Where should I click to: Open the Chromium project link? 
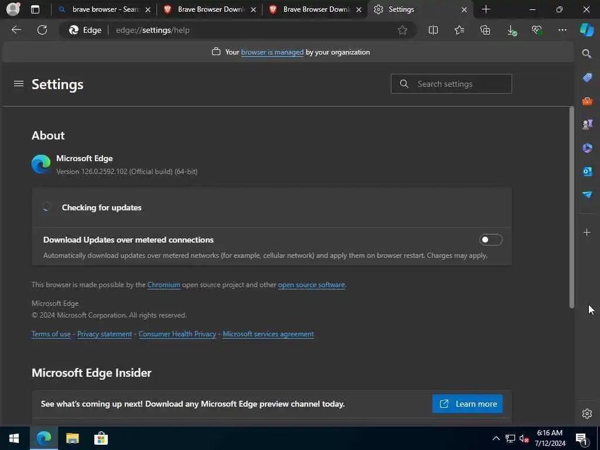[164, 285]
